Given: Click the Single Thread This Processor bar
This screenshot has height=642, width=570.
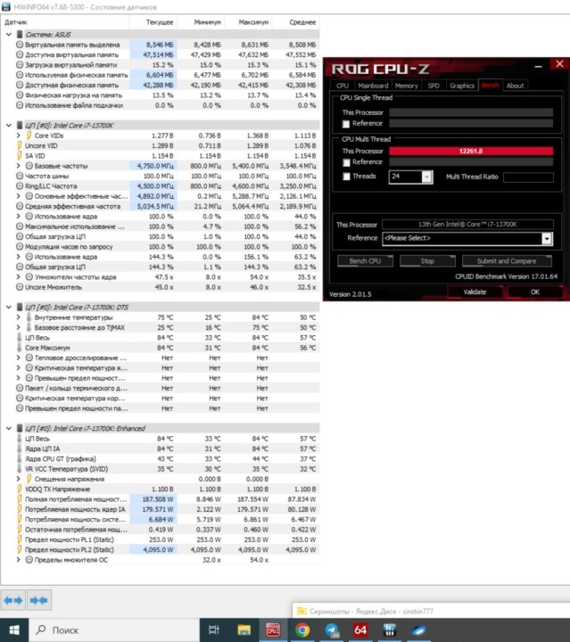Looking at the screenshot, I should pos(471,112).
